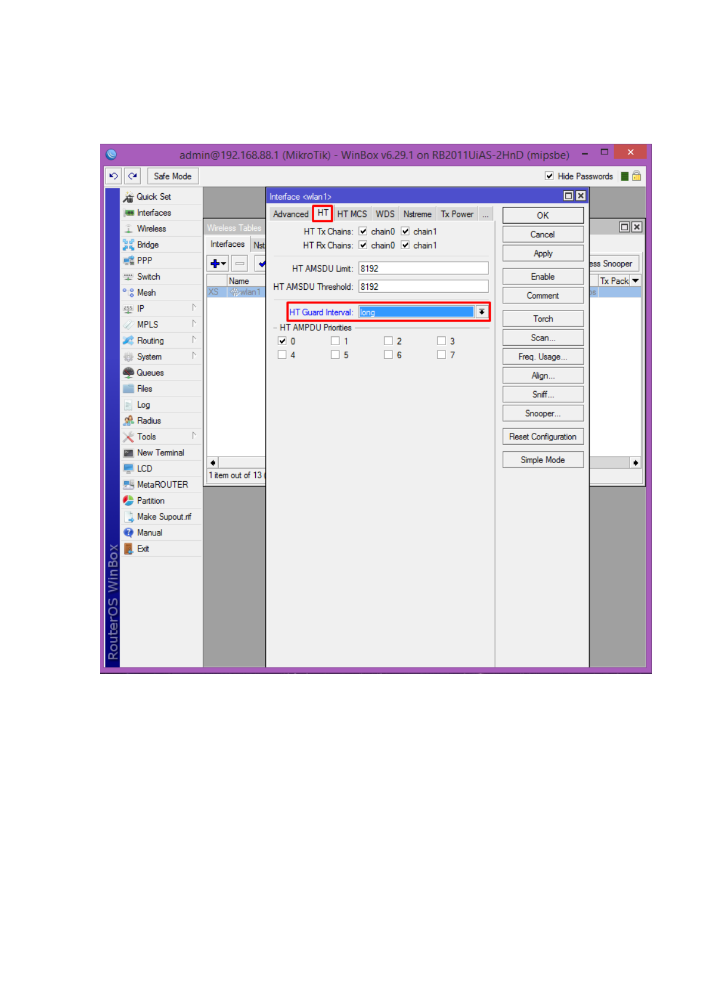Click the minus remove button in Wireless Tables
Viewport: 702px width, 992px height.
point(239,264)
